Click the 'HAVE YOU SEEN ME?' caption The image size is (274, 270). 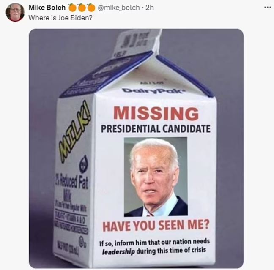156,225
